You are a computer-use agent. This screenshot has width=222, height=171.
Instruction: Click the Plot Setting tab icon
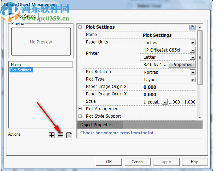click(11, 16)
